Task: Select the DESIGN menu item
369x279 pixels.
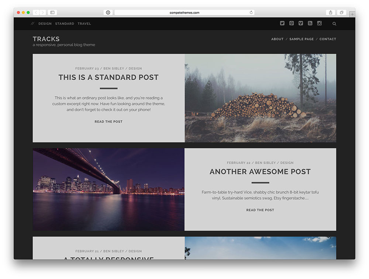Action: [x=45, y=24]
